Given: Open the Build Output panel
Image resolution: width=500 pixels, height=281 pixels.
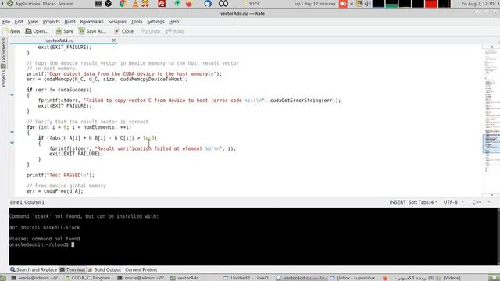Looking at the screenshot, I should 104,269.
